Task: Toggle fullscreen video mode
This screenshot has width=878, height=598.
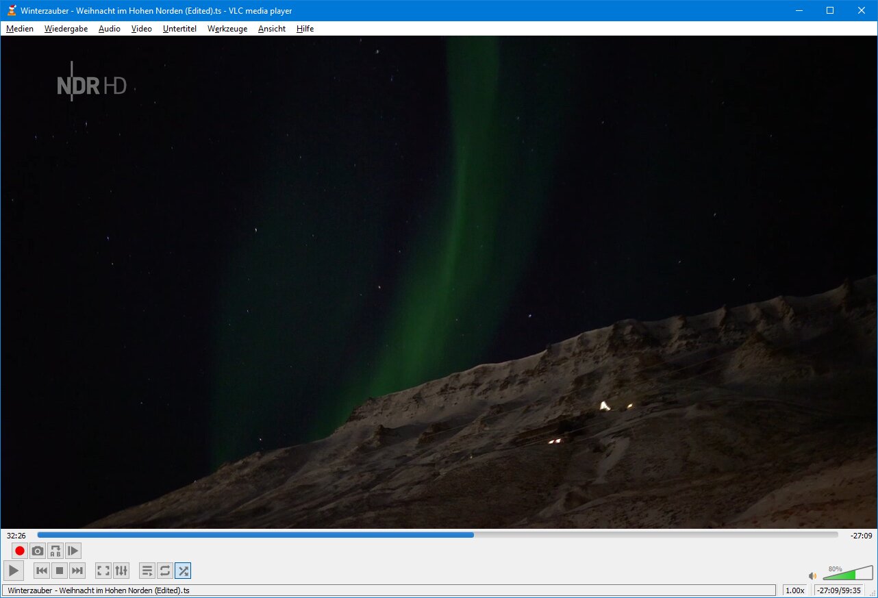Action: pos(103,571)
